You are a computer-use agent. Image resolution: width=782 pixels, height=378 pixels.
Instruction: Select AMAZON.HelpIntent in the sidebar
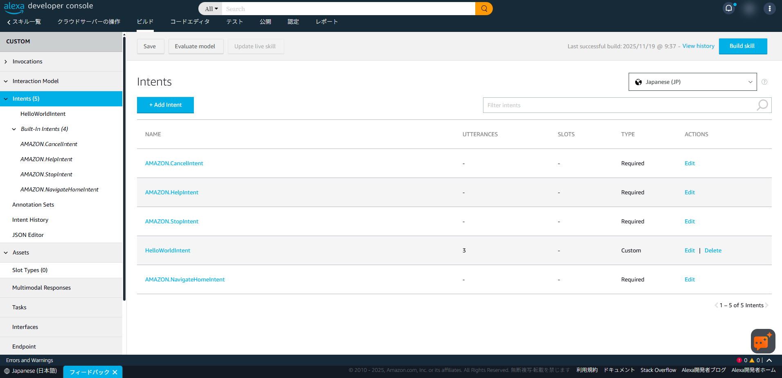pyautogui.click(x=46, y=159)
